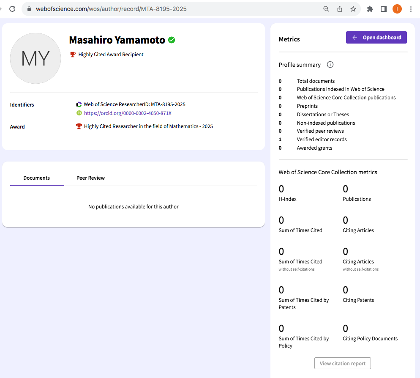Click the zoom magnifier icon in address bar
Image resolution: width=420 pixels, height=378 pixels.
point(326,9)
